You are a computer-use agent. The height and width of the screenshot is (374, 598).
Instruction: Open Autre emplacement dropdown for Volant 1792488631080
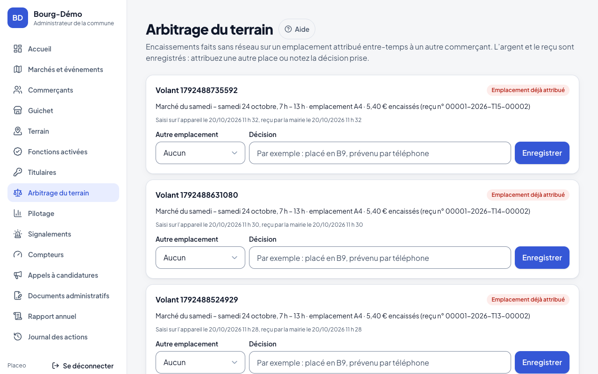coord(200,258)
